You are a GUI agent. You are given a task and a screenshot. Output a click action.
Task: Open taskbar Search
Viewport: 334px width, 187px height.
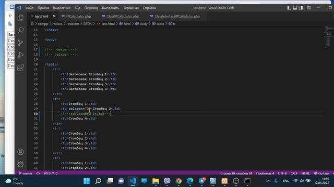point(98,181)
